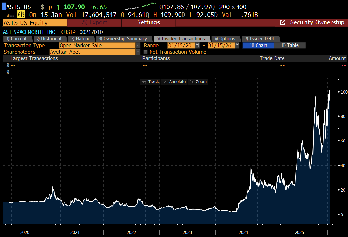Expand the Shareholders dropdown arrow
The image size is (348, 237).
(138, 52)
